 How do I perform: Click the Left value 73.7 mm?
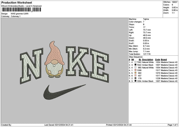147,30
